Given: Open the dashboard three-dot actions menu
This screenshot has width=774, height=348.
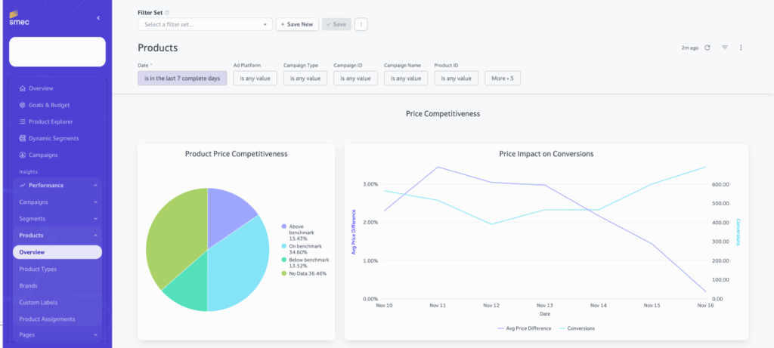Looking at the screenshot, I should point(741,48).
